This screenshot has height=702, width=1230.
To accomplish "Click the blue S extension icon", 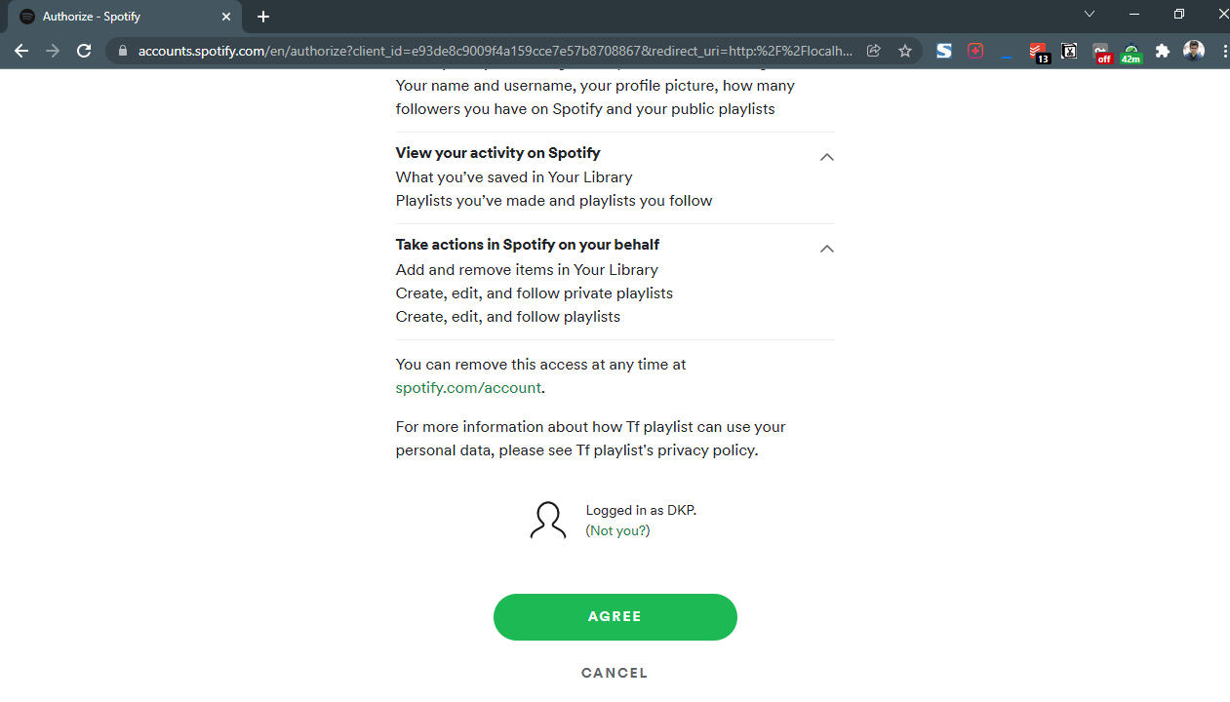I will point(943,51).
